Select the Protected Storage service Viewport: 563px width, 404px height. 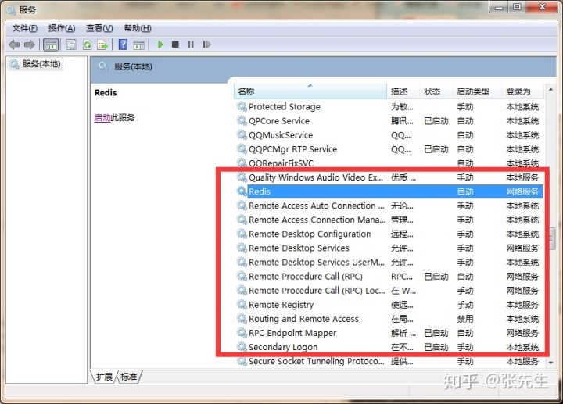[389, 106]
